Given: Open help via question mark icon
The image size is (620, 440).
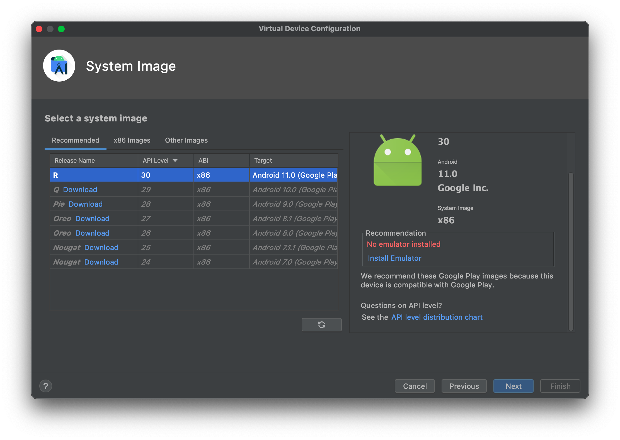Looking at the screenshot, I should coord(46,386).
